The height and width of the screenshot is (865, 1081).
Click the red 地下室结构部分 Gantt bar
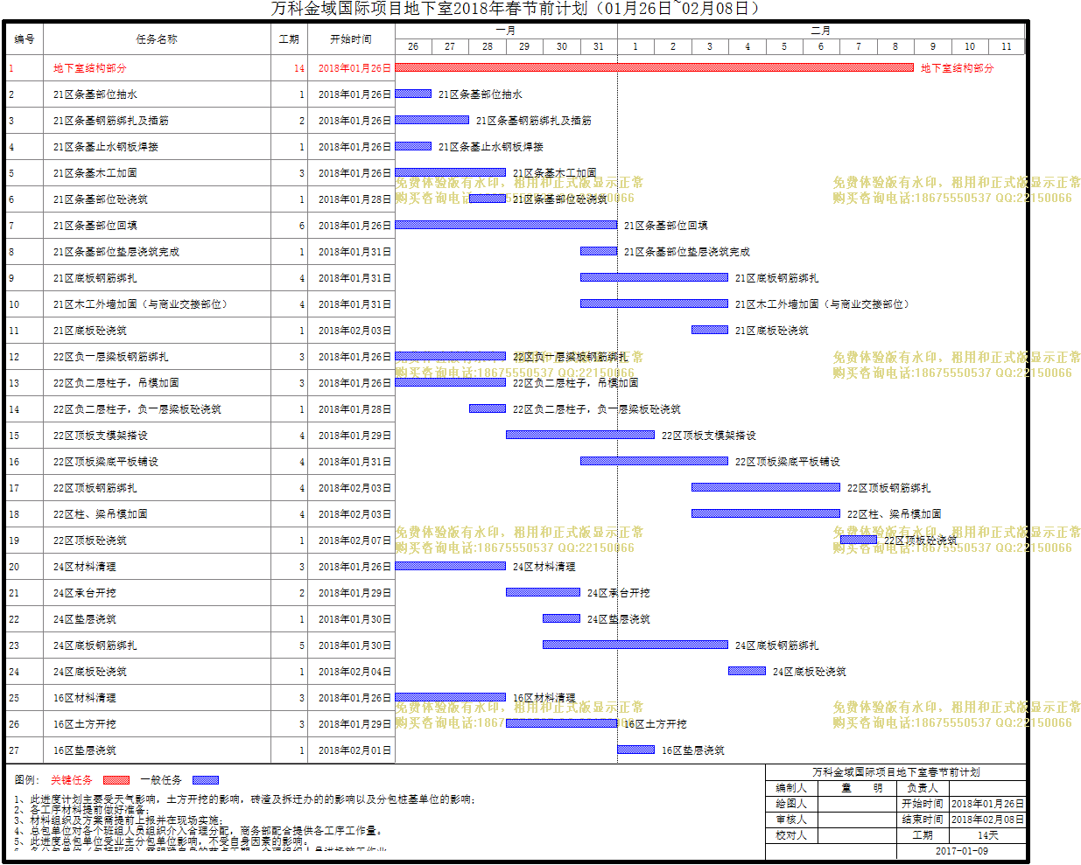[x=655, y=67]
